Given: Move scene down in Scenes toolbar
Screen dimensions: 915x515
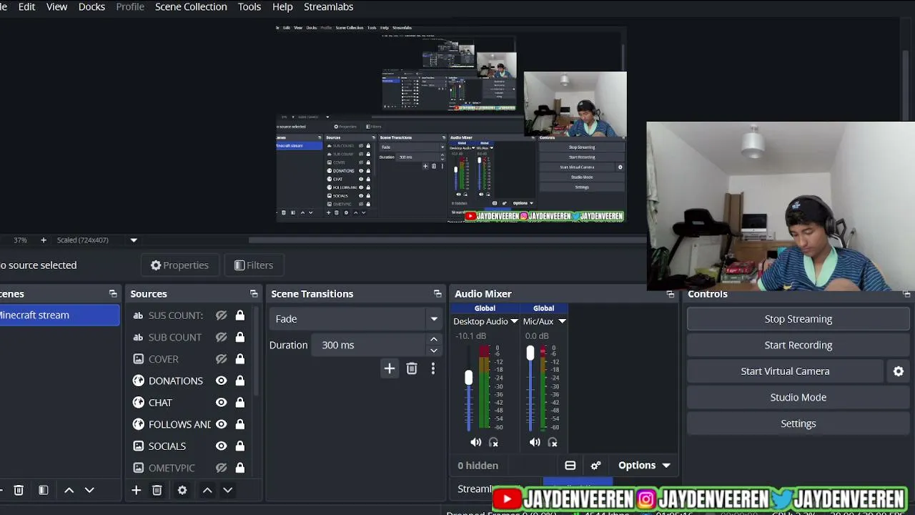Looking at the screenshot, I should point(89,490).
